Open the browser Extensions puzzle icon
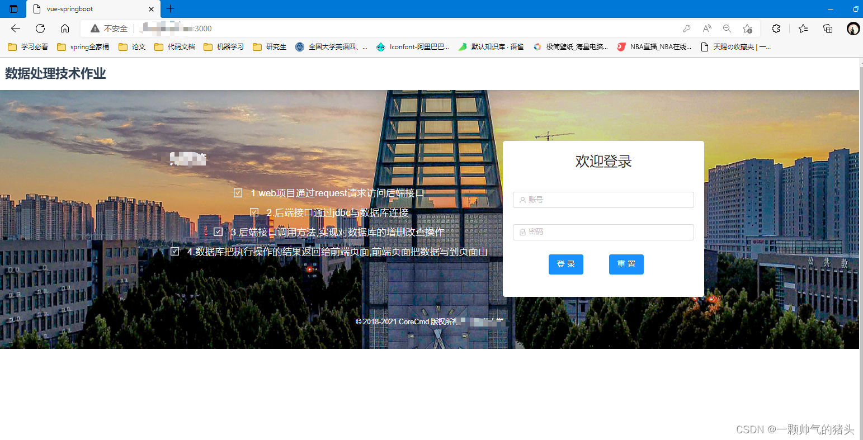Image resolution: width=863 pixels, height=440 pixels. coord(776,29)
